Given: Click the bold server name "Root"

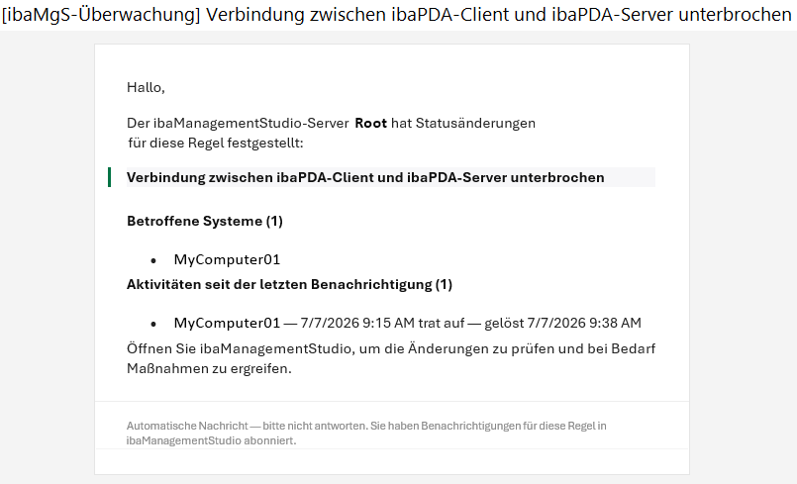Looking at the screenshot, I should [x=370, y=123].
